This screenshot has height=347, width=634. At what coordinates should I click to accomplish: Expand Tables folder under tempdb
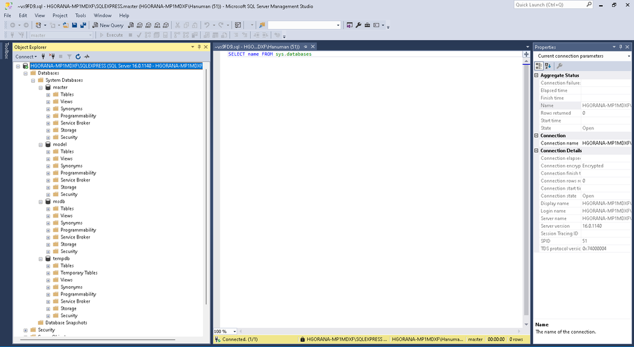pos(48,266)
